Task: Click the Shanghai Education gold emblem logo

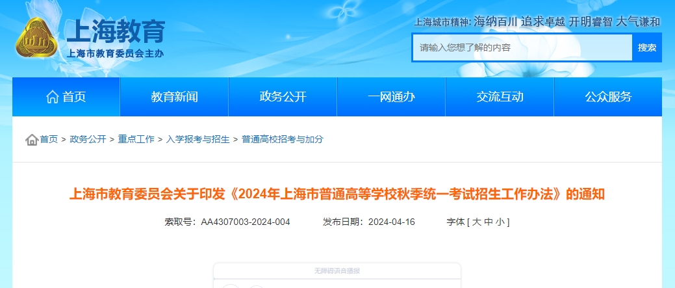Action: [38, 40]
